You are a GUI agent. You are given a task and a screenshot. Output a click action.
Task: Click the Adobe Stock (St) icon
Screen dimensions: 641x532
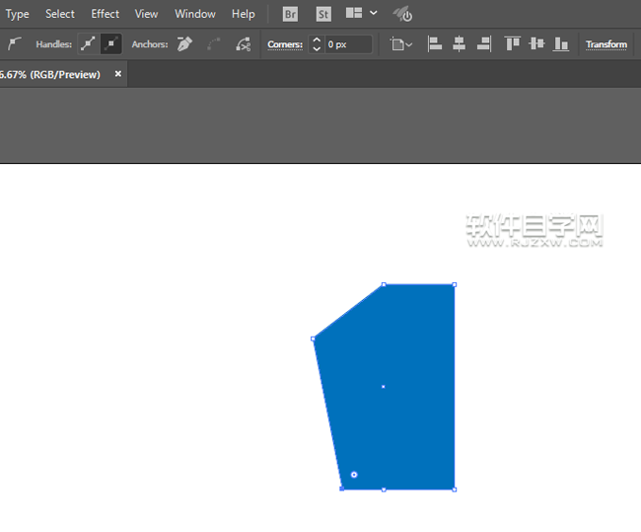pyautogui.click(x=323, y=14)
